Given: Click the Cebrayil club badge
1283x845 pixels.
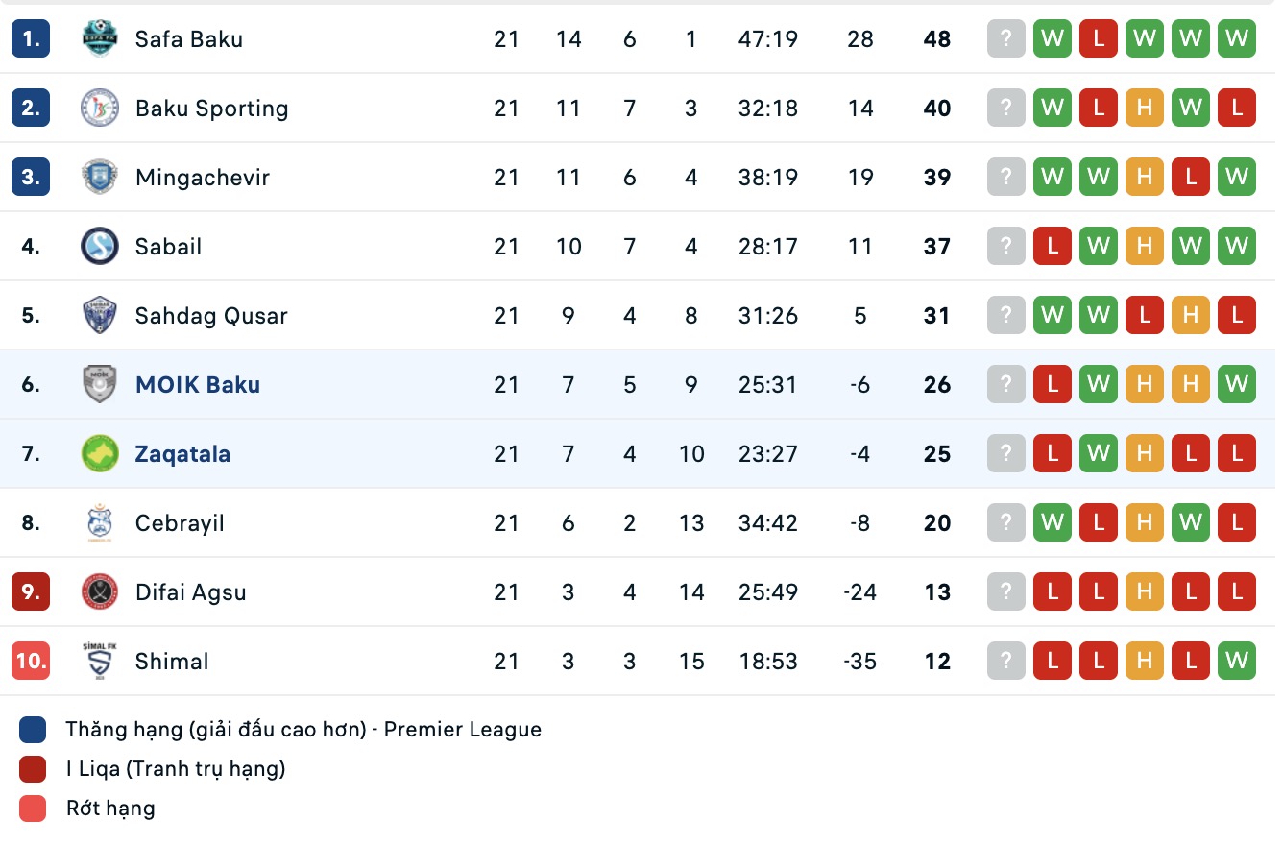Looking at the screenshot, I should [100, 522].
